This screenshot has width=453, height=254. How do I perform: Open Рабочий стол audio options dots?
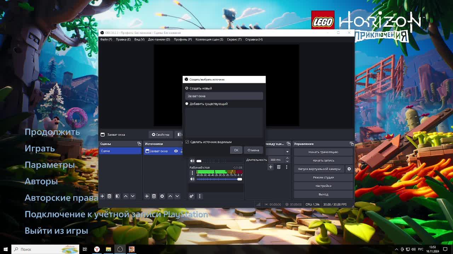coord(192,173)
